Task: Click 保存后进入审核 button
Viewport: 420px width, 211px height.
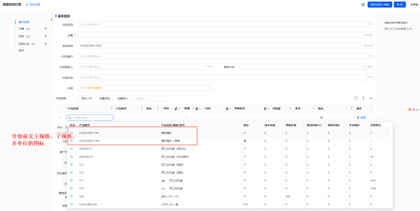Action: click(380, 5)
